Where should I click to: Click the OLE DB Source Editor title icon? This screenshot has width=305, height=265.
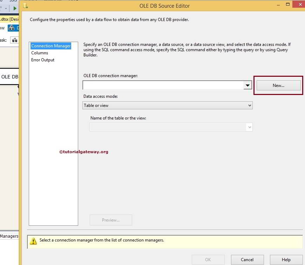click(26, 6)
